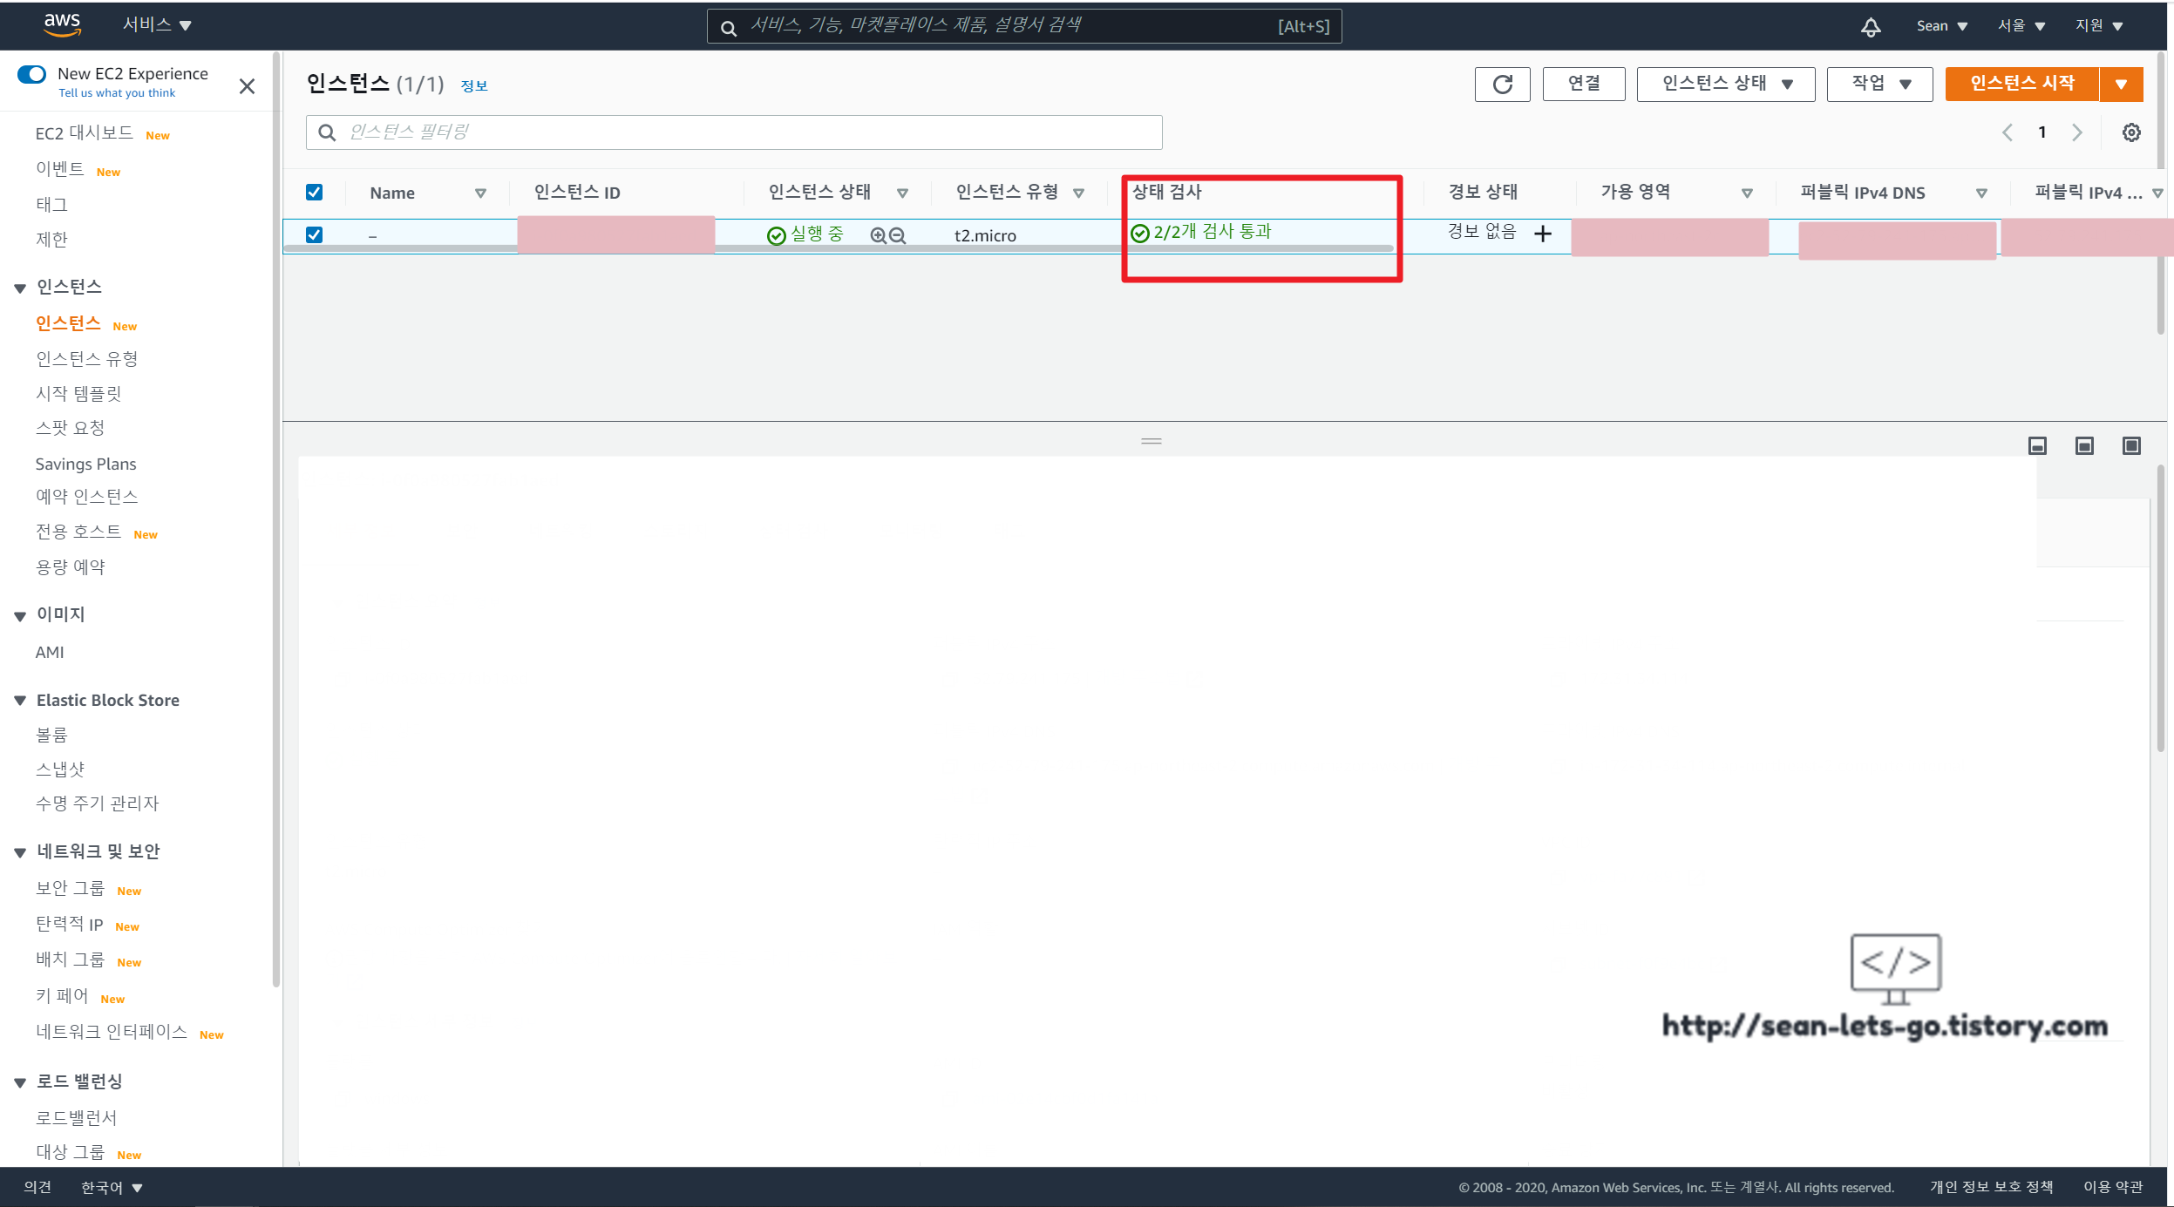Viewport: 2174px width, 1207px height.
Task: Add alarm with plus icon near 경보 없음
Action: pos(1543,234)
